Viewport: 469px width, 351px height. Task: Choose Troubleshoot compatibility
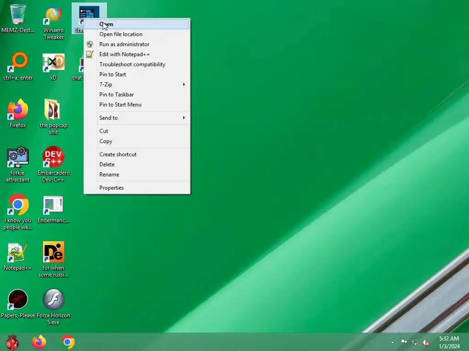137,64
